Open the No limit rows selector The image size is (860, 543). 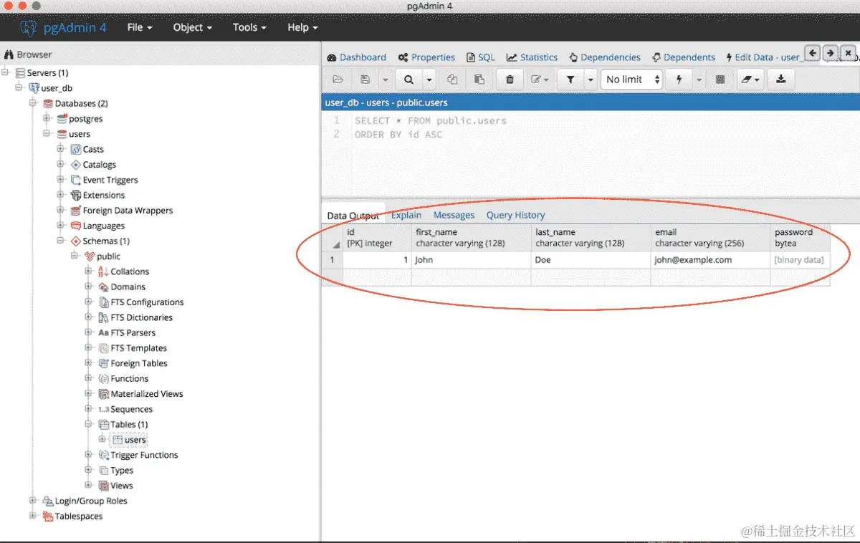pyautogui.click(x=631, y=80)
